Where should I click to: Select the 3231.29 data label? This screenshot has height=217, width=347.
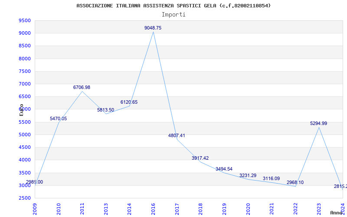pyautogui.click(x=248, y=176)
